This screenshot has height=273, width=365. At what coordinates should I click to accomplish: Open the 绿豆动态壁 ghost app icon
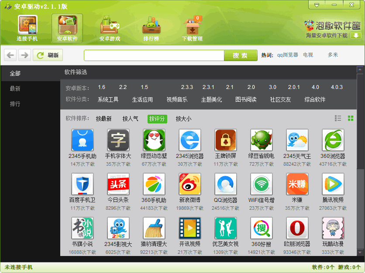tap(154, 140)
